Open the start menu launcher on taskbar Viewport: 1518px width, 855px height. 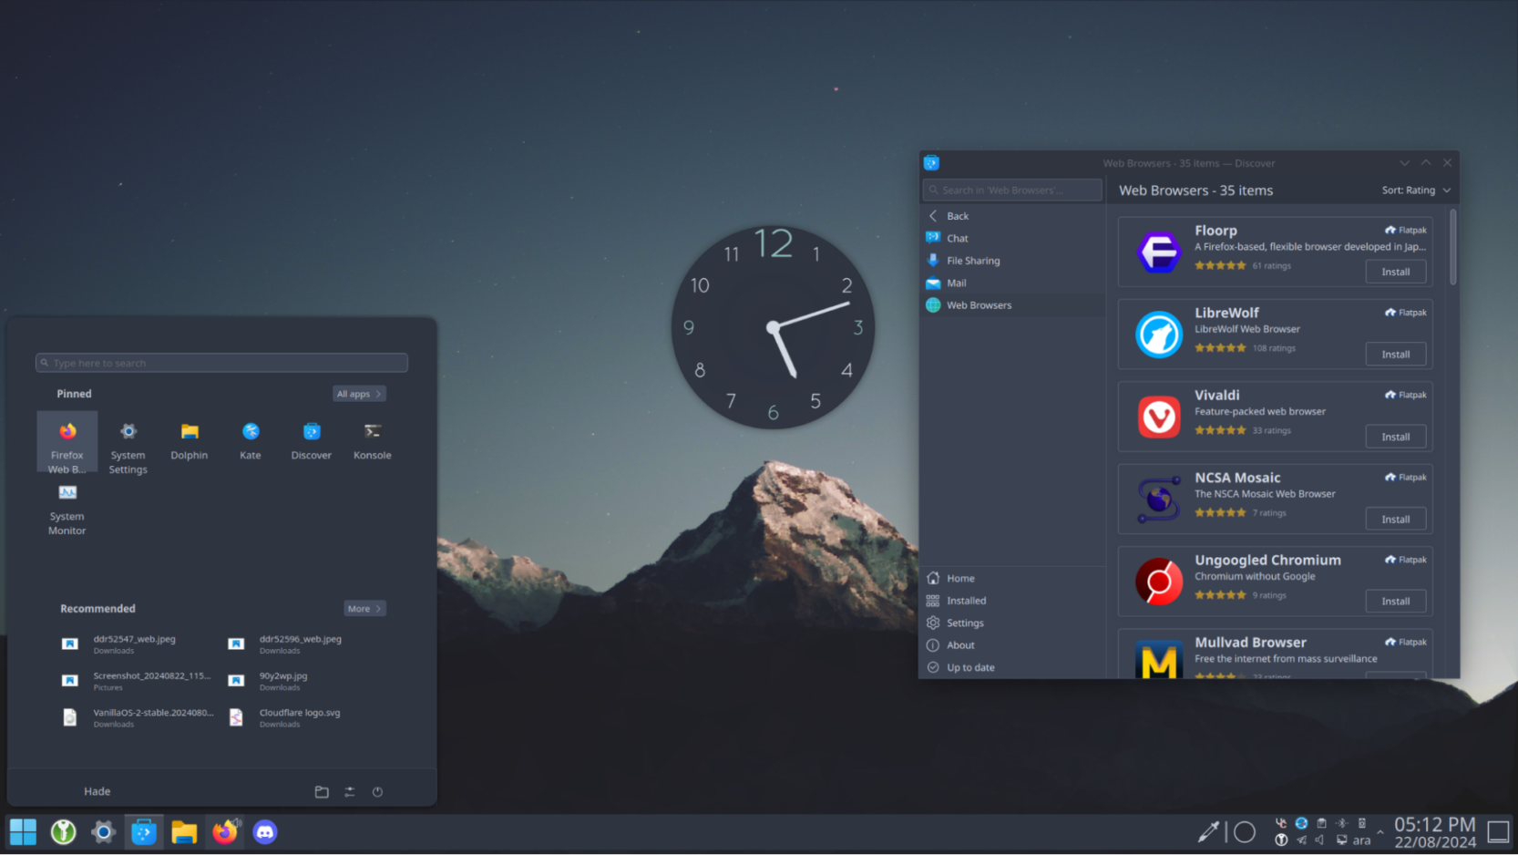pos(23,831)
